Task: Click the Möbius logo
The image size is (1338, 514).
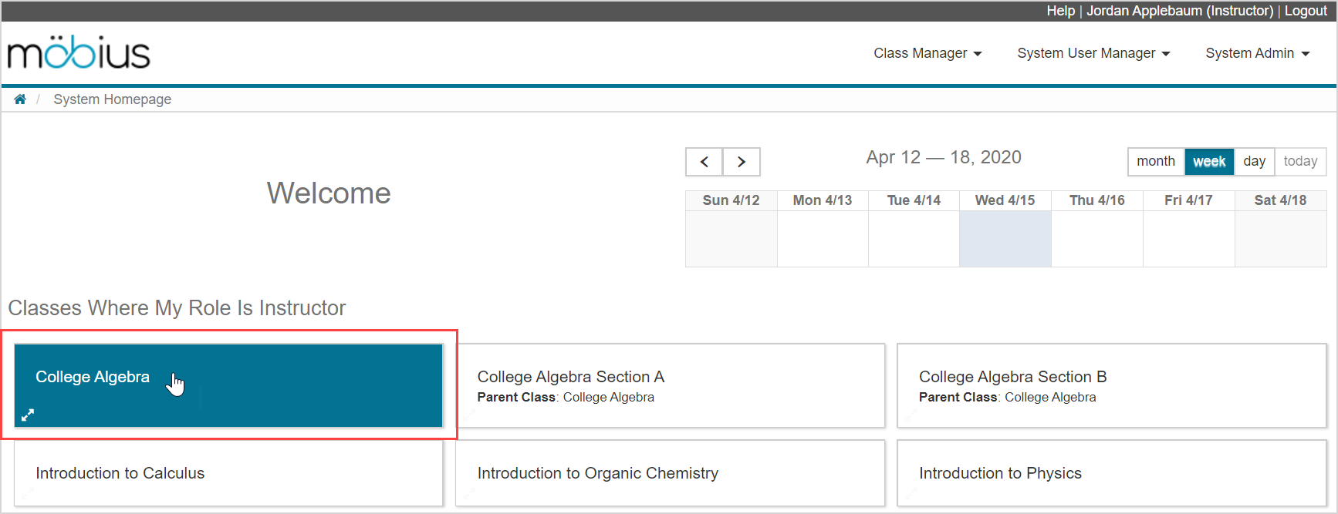Action: [x=79, y=52]
